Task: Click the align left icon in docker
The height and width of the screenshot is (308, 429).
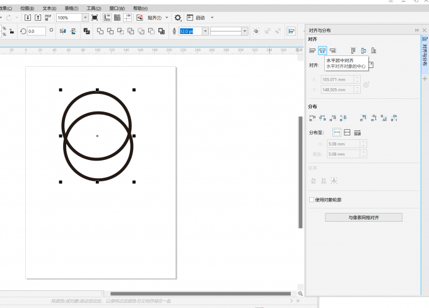Action: tap(312, 50)
